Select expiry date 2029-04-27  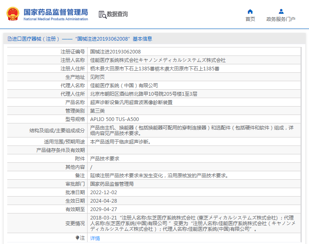tap(103, 209)
